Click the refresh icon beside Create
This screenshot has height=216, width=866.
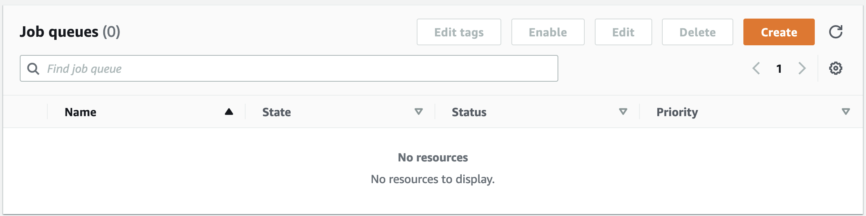tap(836, 32)
